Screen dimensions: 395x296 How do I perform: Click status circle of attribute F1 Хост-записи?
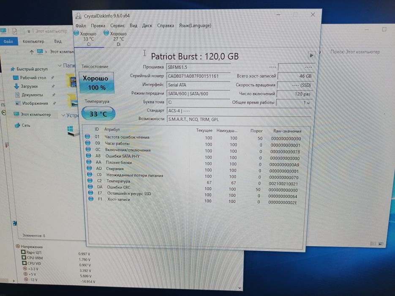(91, 199)
